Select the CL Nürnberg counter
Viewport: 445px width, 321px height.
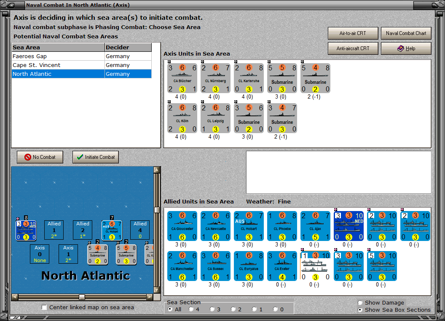[215, 78]
